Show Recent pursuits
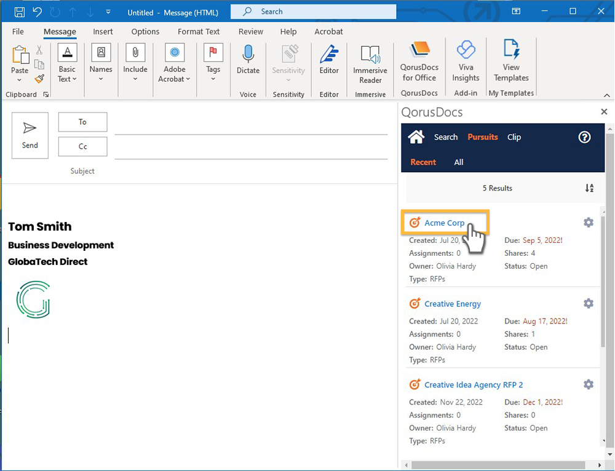The width and height of the screenshot is (615, 471). pos(423,162)
